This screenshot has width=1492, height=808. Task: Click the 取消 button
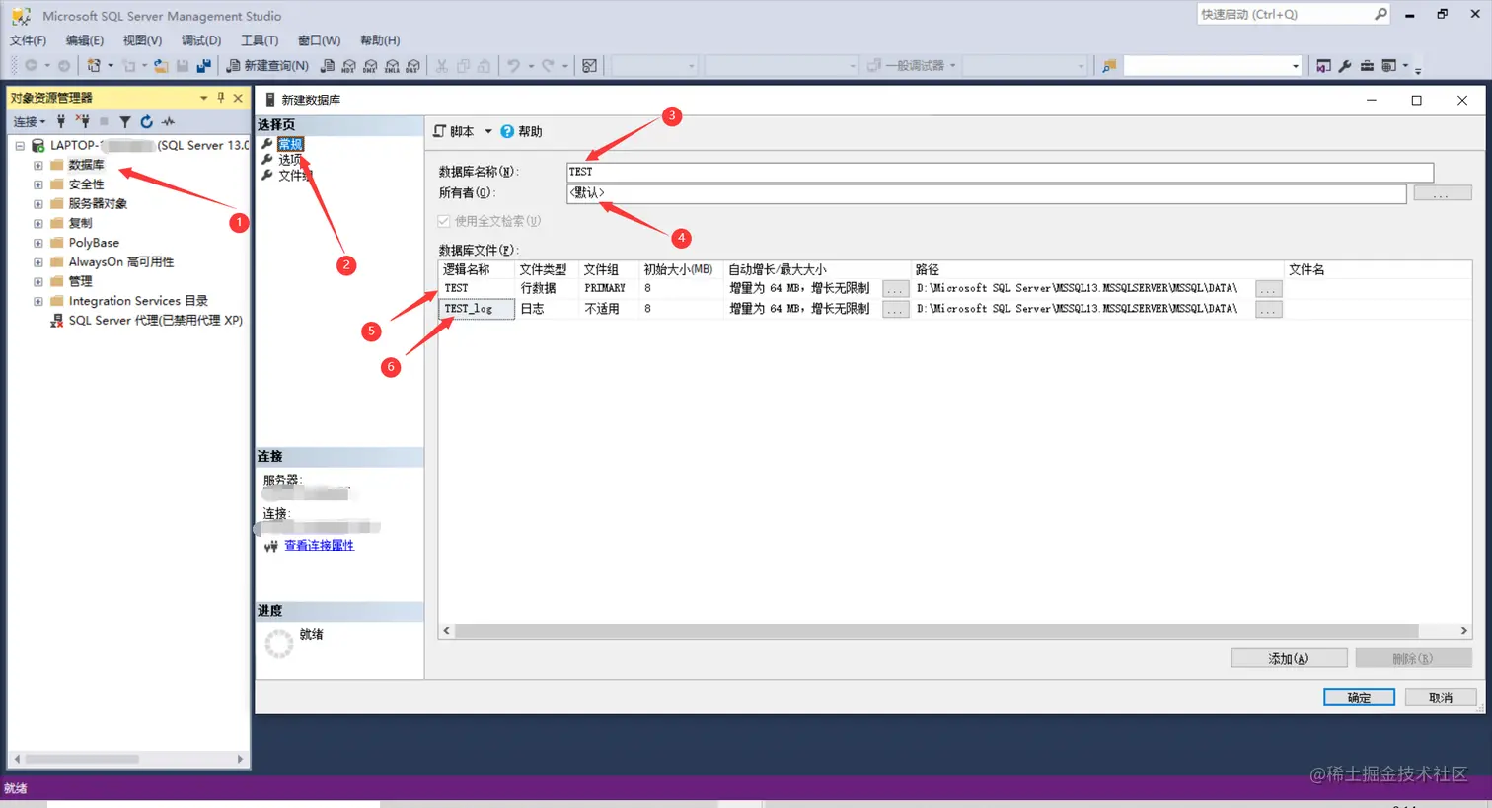(x=1441, y=698)
